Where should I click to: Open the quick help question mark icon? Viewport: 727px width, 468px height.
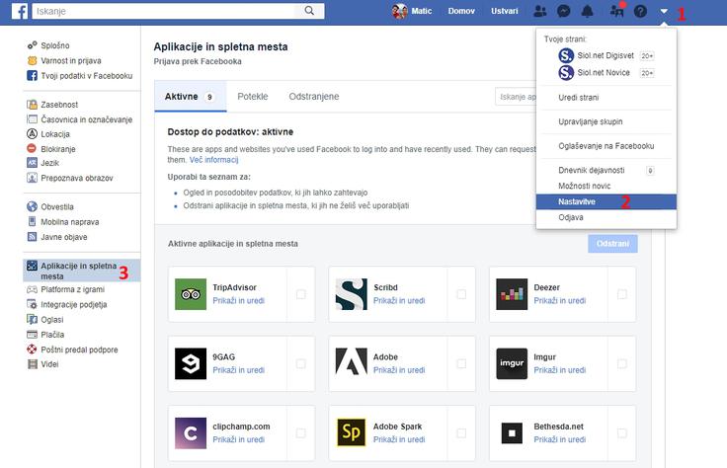tap(640, 11)
